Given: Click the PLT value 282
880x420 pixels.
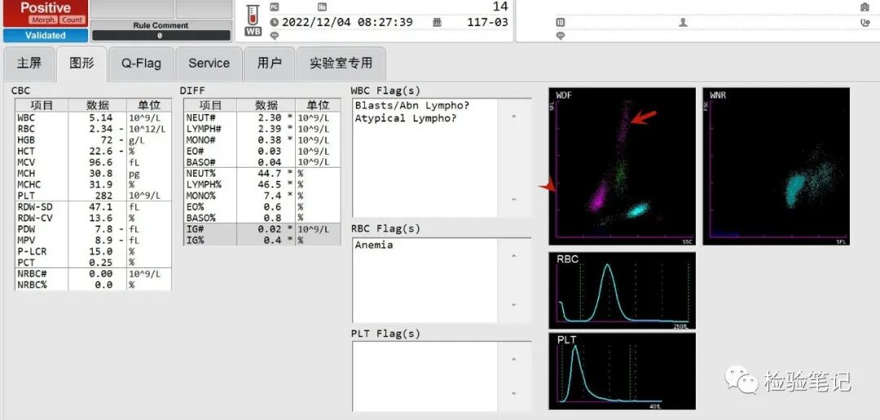Looking at the screenshot, I should coord(103,195).
